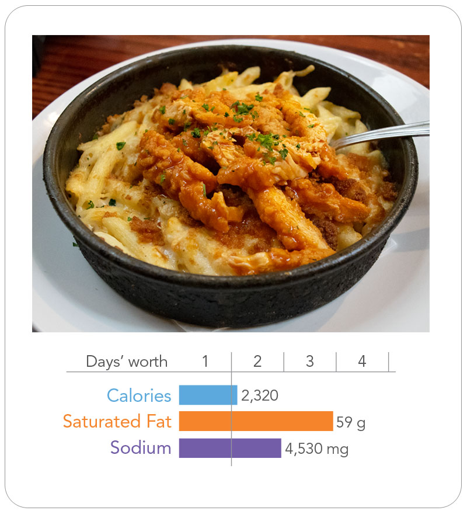Select the number 3 on days scale

309,362
